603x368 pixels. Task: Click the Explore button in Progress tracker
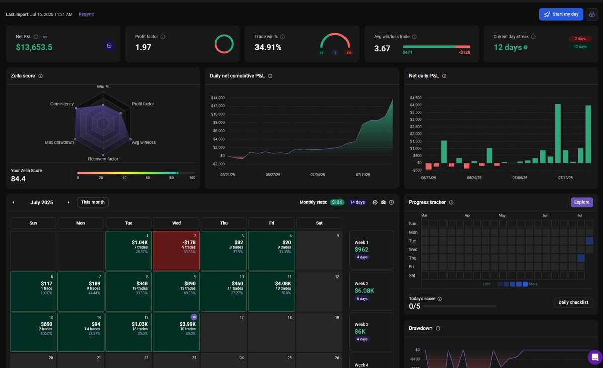pyautogui.click(x=582, y=202)
